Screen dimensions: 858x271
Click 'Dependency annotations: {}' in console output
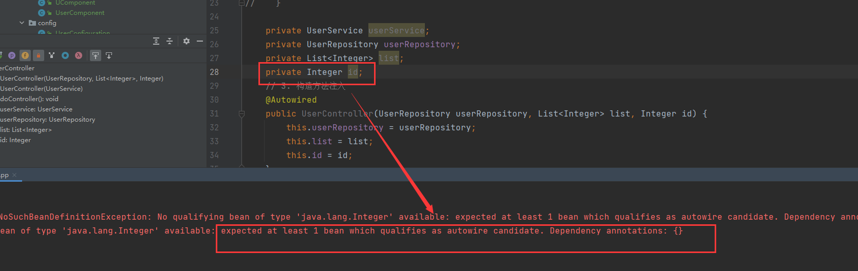617,231
